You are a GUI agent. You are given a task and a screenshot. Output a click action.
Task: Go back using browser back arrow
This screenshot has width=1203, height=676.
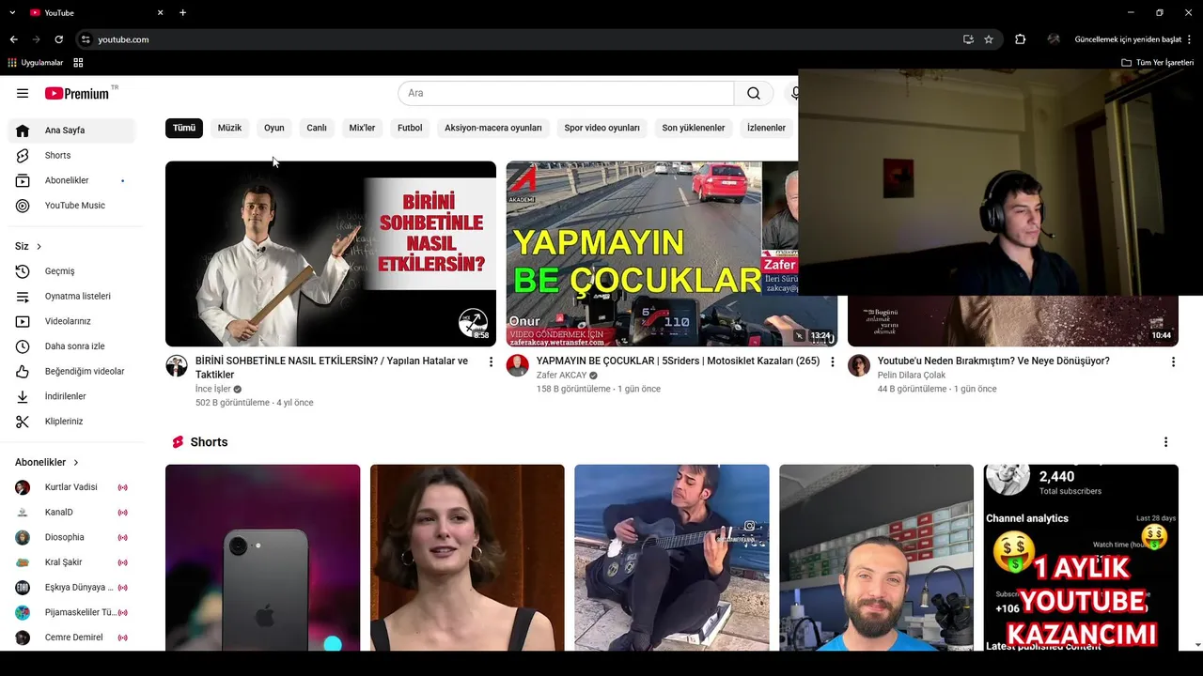[x=13, y=39]
